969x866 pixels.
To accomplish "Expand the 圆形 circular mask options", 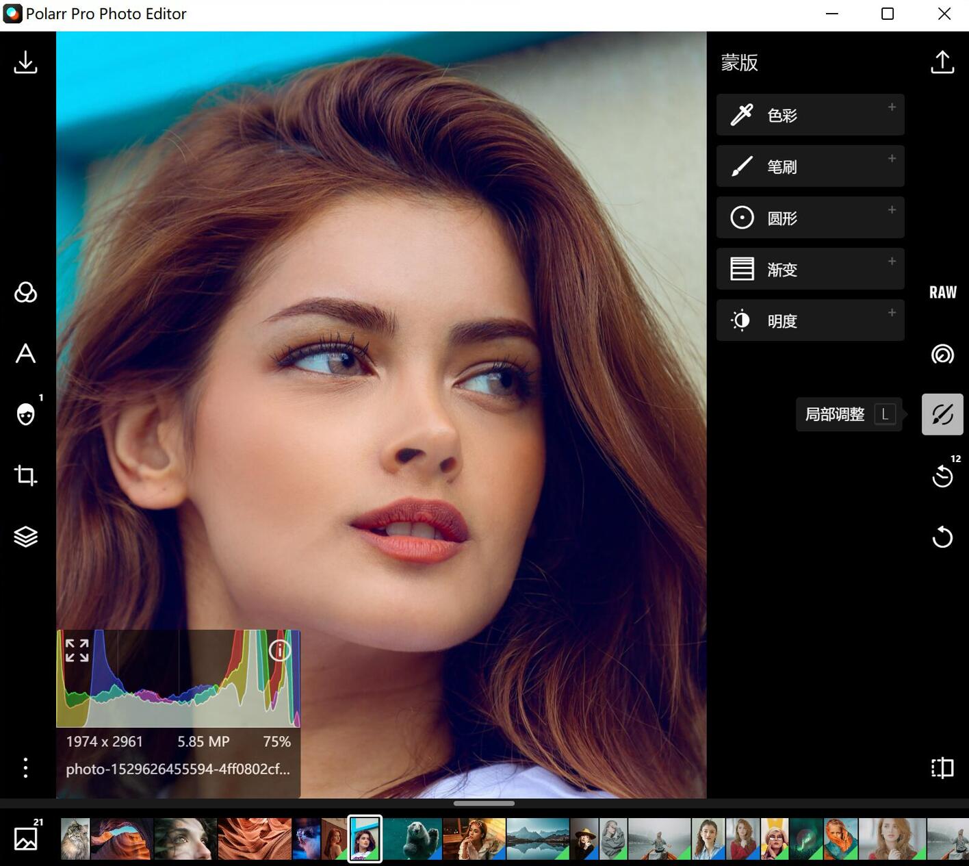I will (x=892, y=210).
